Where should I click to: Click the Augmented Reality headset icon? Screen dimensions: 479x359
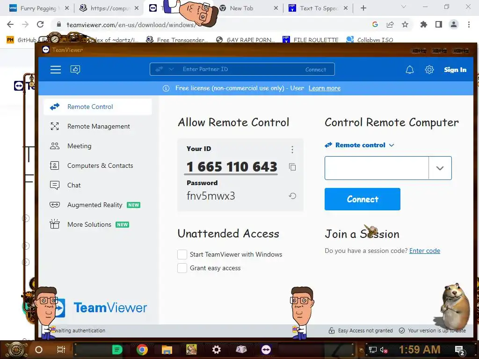(x=55, y=205)
